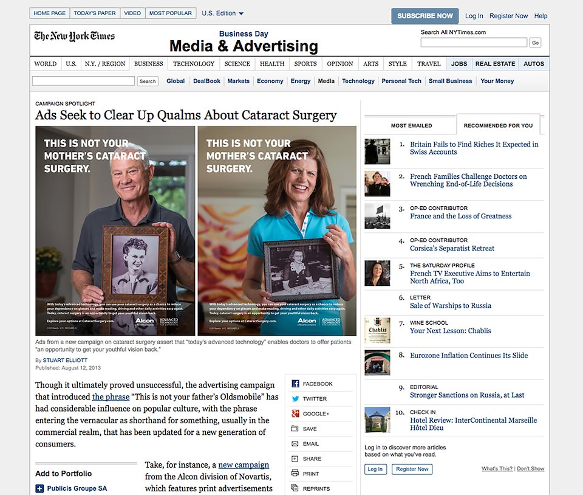Switch to the Most Emailed tab

pyautogui.click(x=411, y=126)
